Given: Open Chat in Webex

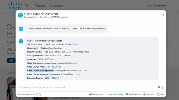Looking at the screenshot, I should 133,94.
